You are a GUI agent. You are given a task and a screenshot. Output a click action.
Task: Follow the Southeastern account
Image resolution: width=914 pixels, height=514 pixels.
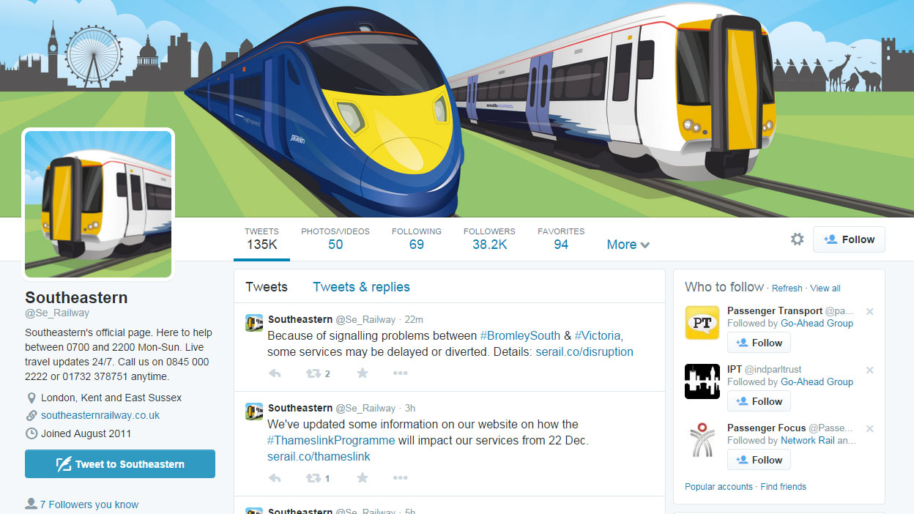pos(849,239)
